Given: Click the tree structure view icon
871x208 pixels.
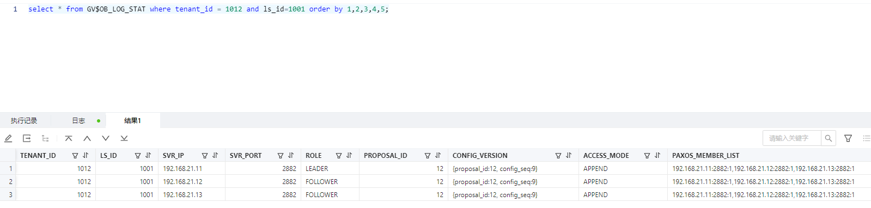Looking at the screenshot, I should (x=45, y=138).
